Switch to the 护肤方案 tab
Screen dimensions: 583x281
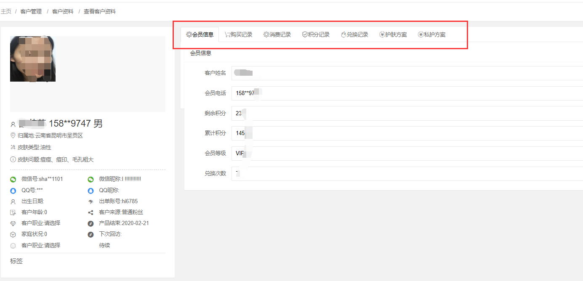tap(393, 34)
